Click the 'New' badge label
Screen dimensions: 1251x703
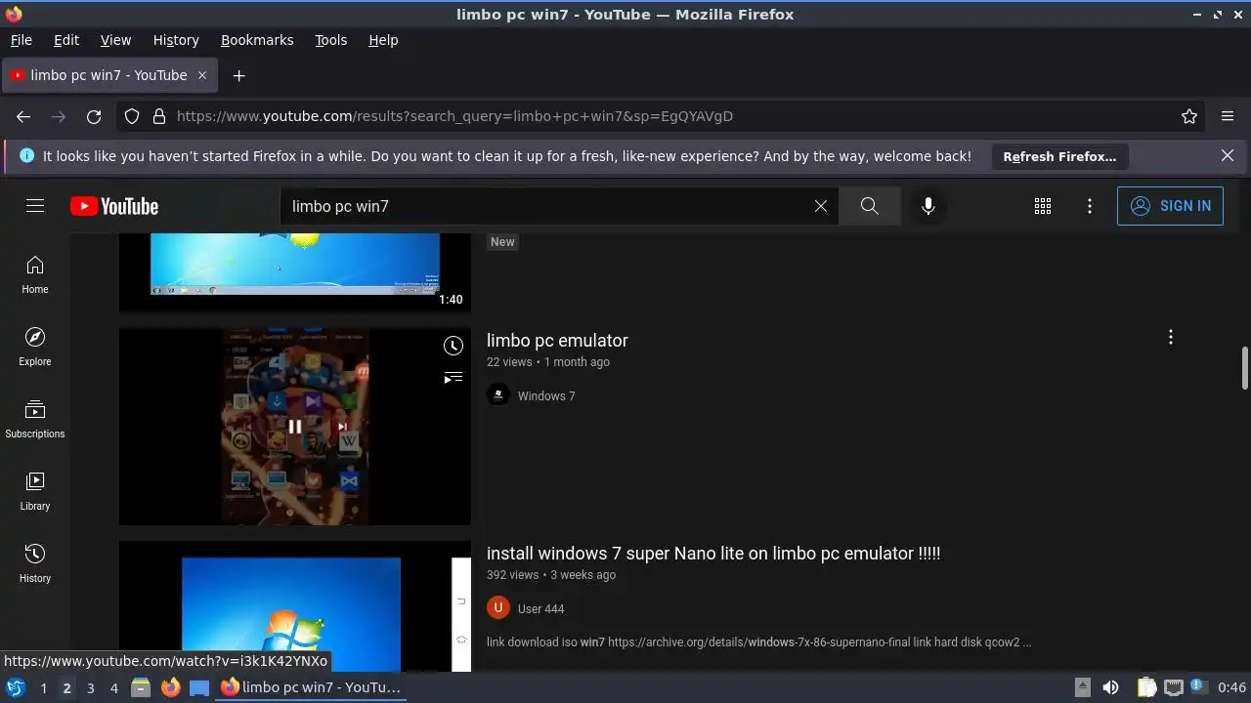(502, 242)
